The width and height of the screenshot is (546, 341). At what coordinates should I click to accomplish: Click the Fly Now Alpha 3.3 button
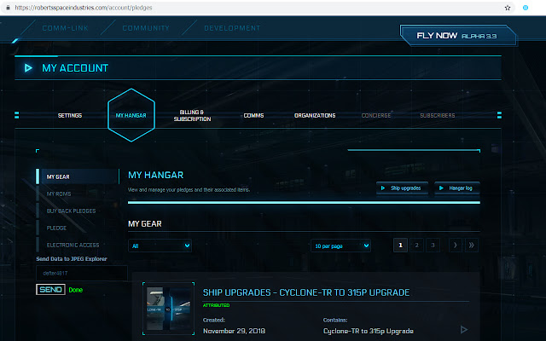[457, 36]
